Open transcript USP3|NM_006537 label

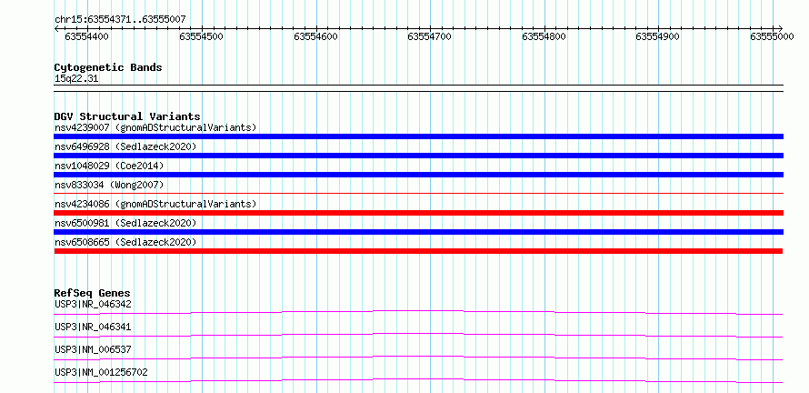point(93,349)
